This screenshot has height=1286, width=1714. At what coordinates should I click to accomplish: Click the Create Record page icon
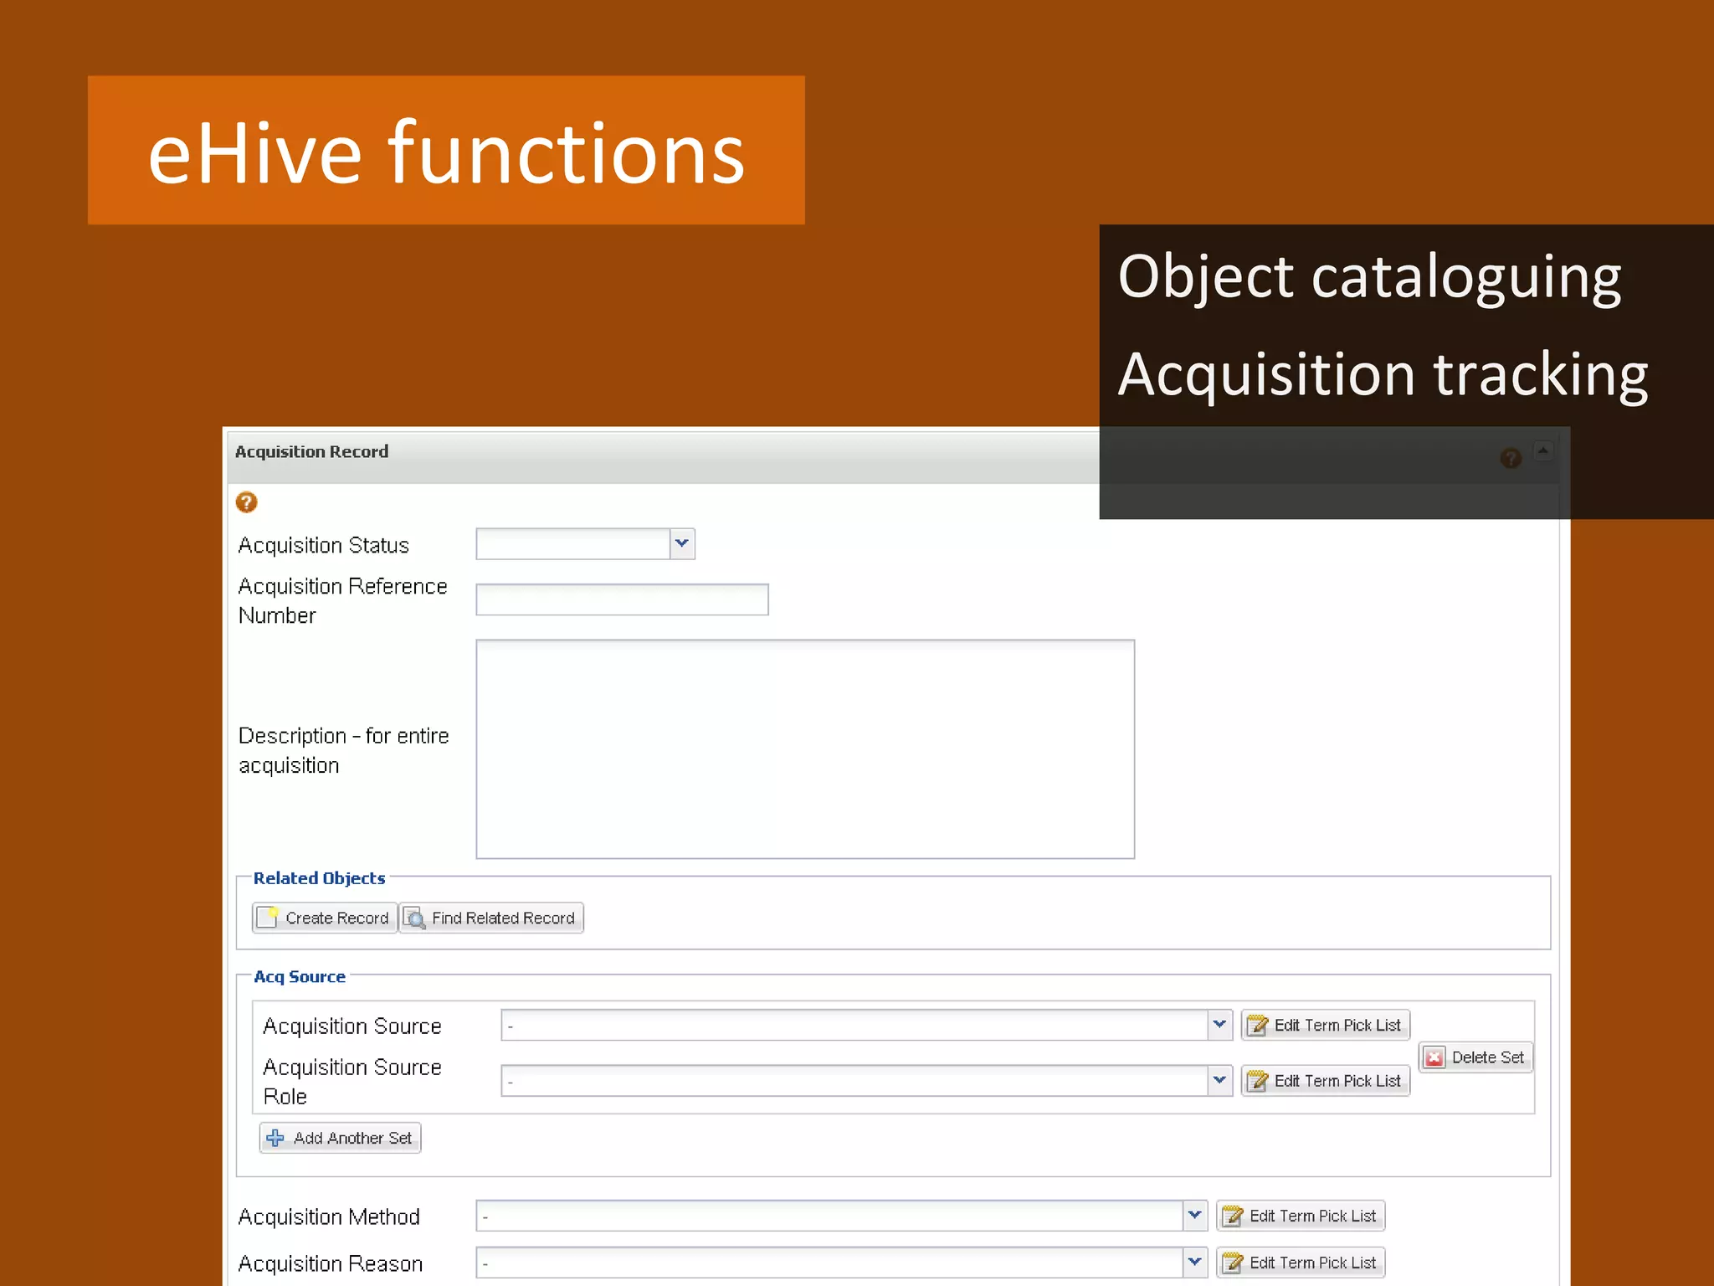268,917
